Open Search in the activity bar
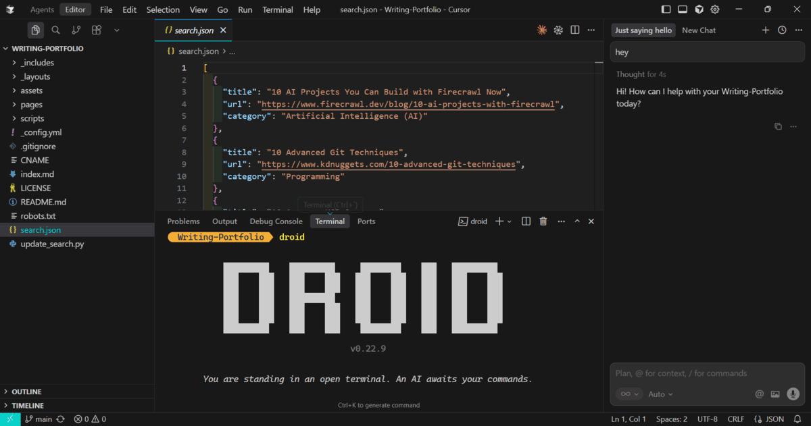 [55, 30]
